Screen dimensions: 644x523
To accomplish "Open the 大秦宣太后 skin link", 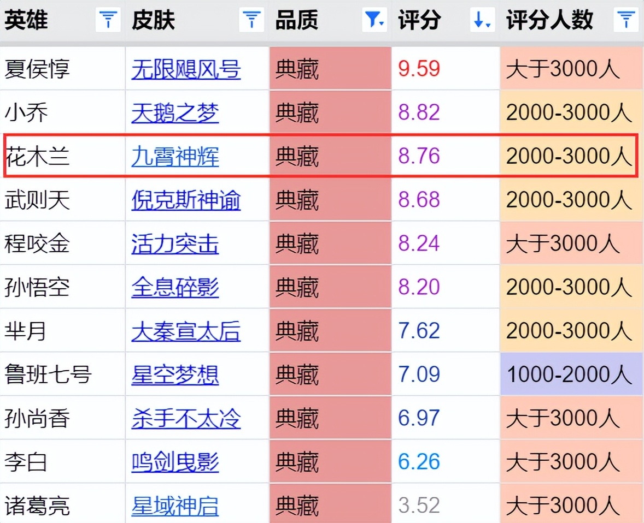I will pyautogui.click(x=186, y=331).
